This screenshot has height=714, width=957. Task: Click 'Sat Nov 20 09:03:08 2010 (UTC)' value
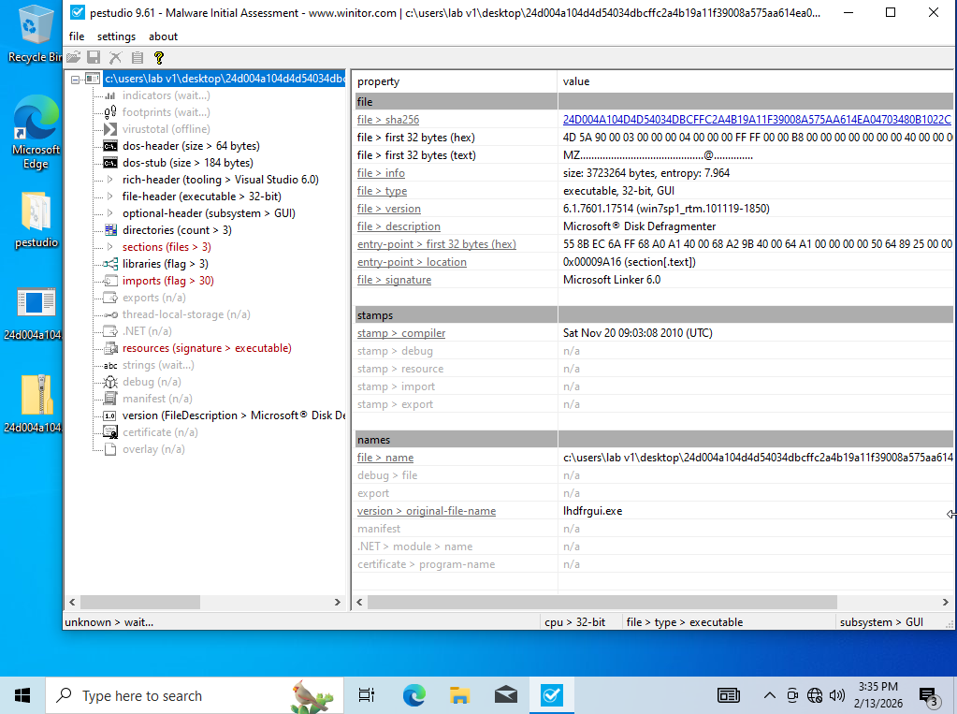[x=638, y=333]
